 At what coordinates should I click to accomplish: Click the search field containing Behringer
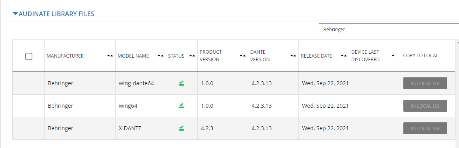coord(389,29)
